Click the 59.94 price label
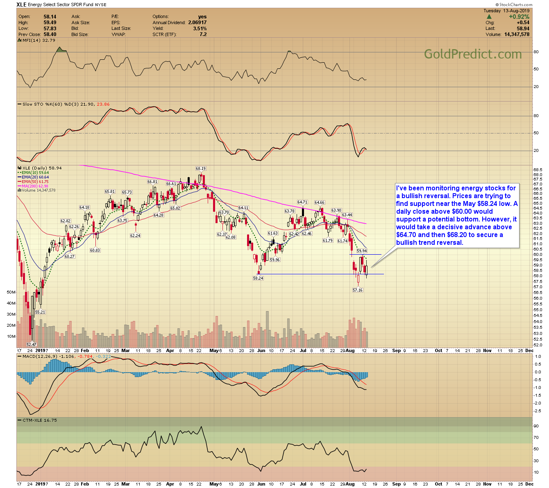Image resolution: width=549 pixels, height=488 pixels. point(362,251)
